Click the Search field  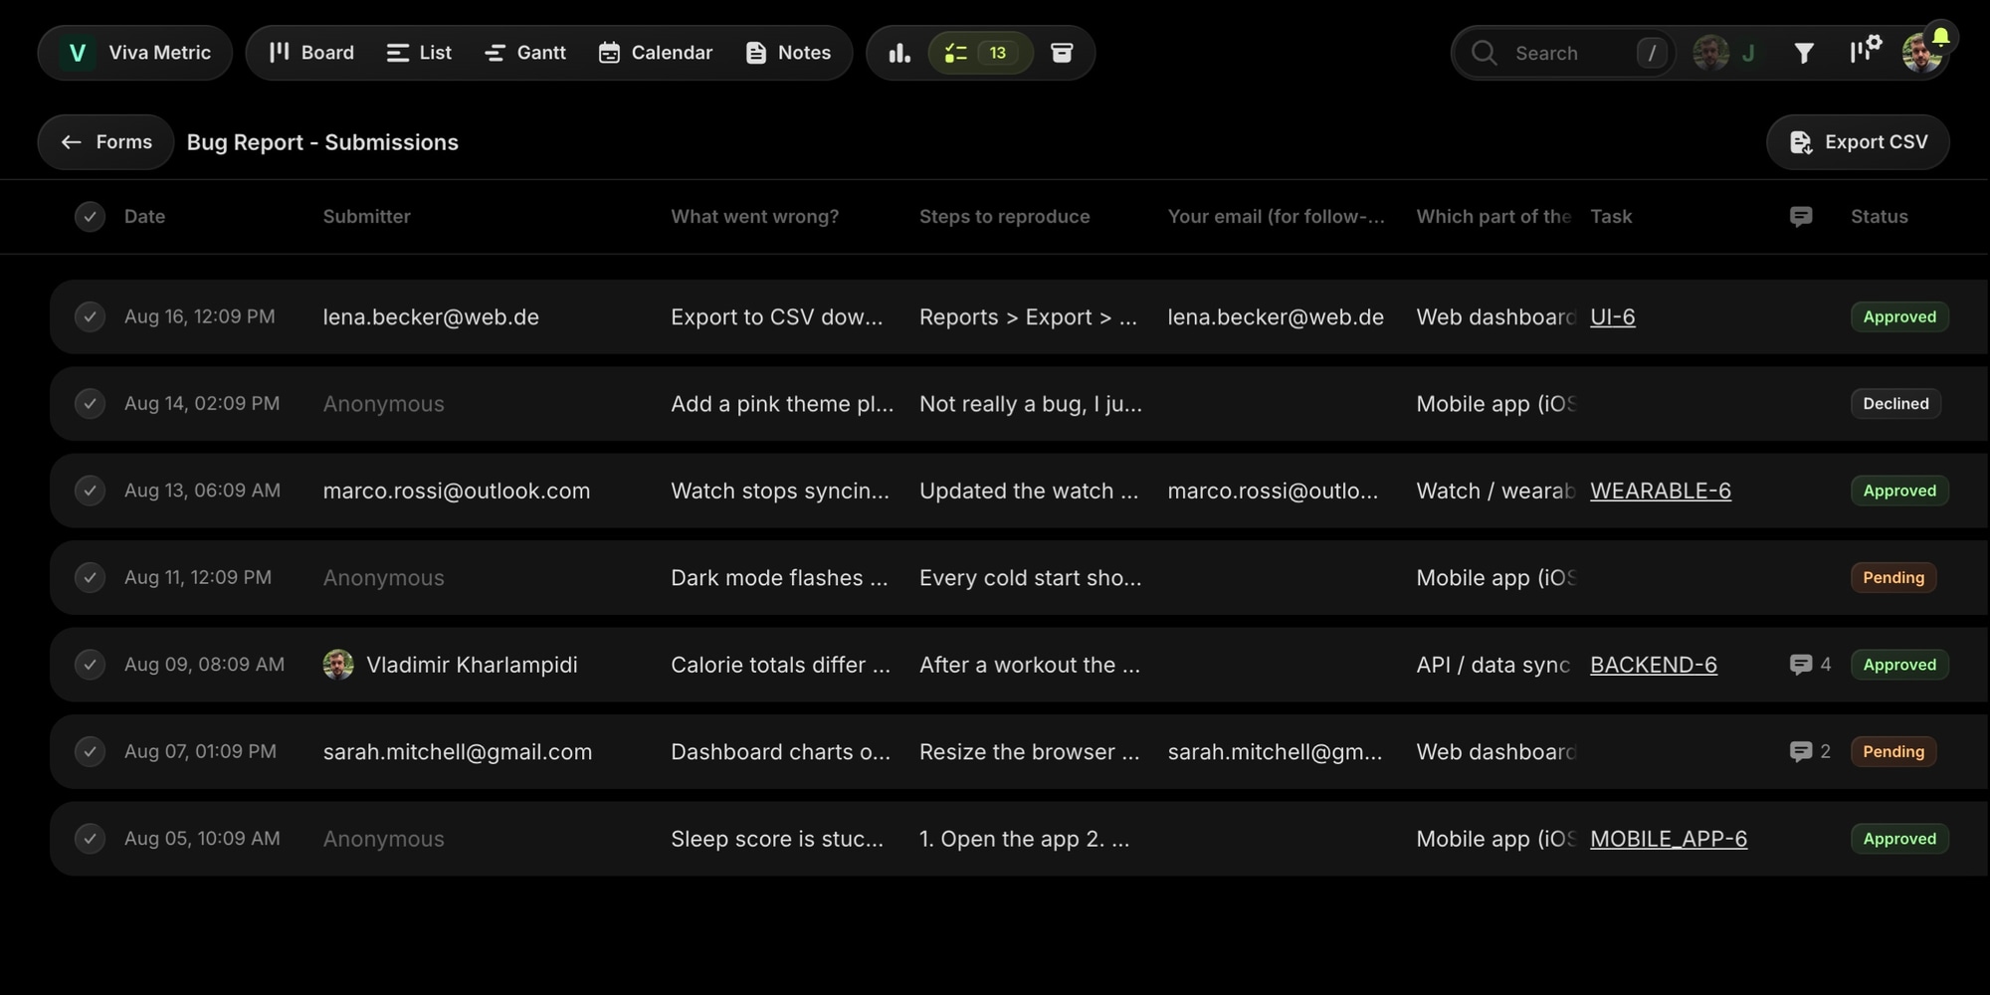(1564, 53)
